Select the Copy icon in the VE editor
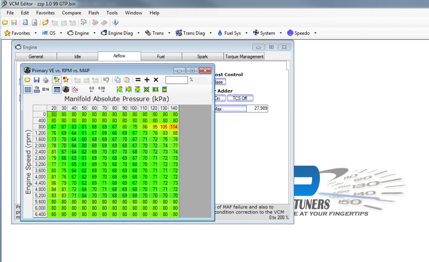The image size is (429, 262). tap(118, 80)
